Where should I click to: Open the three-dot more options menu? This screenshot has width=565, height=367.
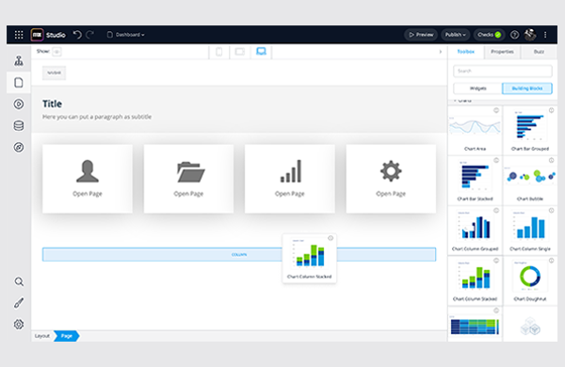click(545, 35)
